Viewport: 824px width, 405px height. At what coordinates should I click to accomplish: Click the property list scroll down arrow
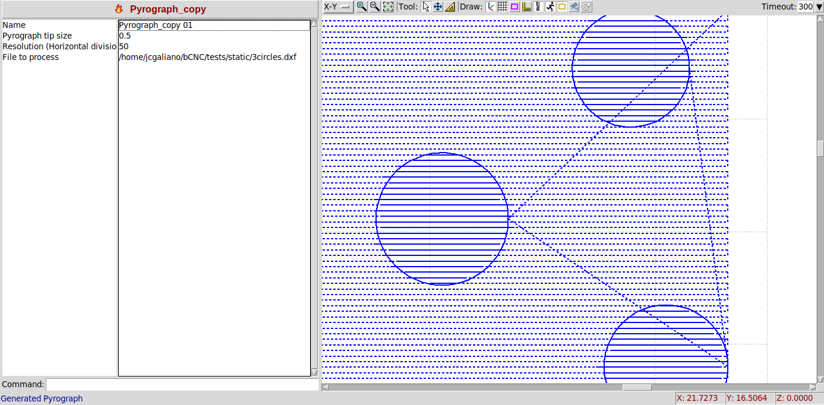click(x=315, y=372)
